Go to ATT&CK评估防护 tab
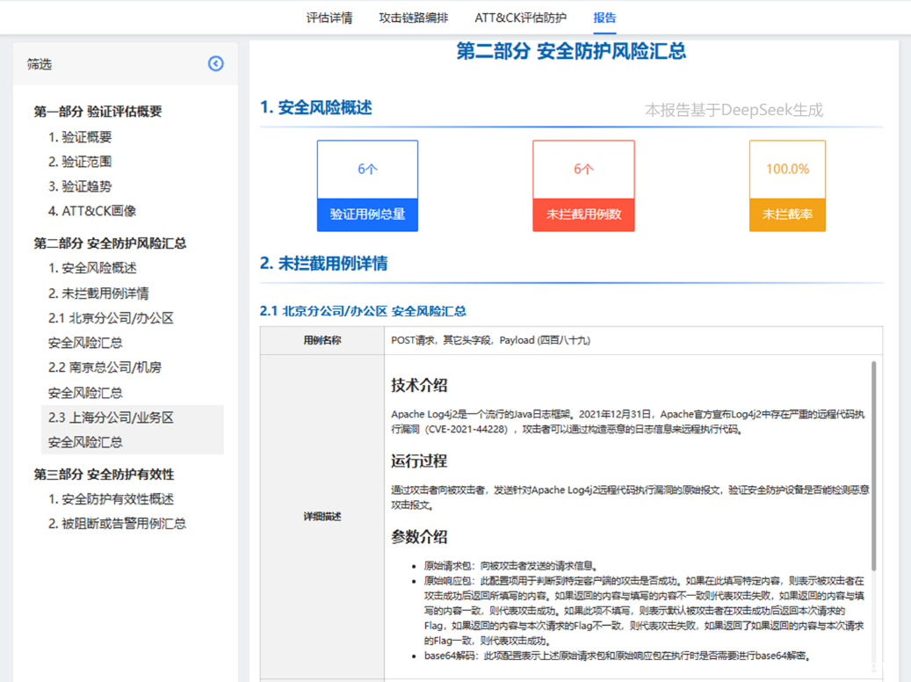This screenshot has height=682, width=911. click(x=520, y=18)
